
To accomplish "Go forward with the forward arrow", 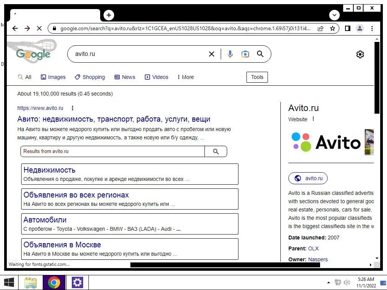I will point(27,28).
